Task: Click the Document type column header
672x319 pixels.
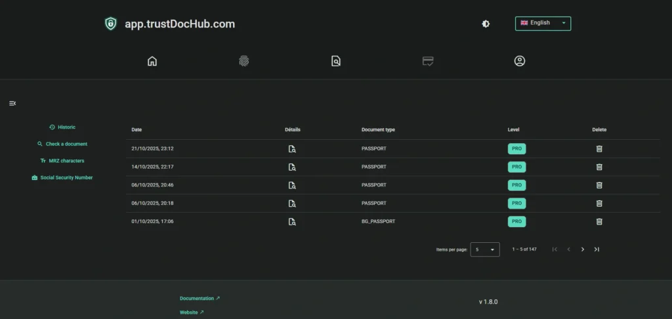Action: click(378, 129)
